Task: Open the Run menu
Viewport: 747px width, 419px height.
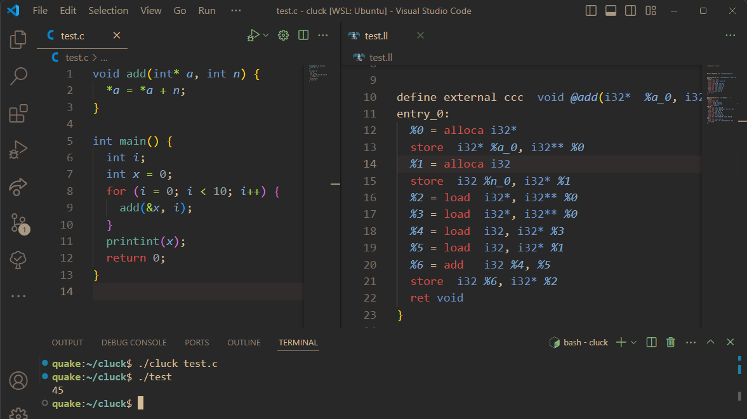Action: pos(207,11)
